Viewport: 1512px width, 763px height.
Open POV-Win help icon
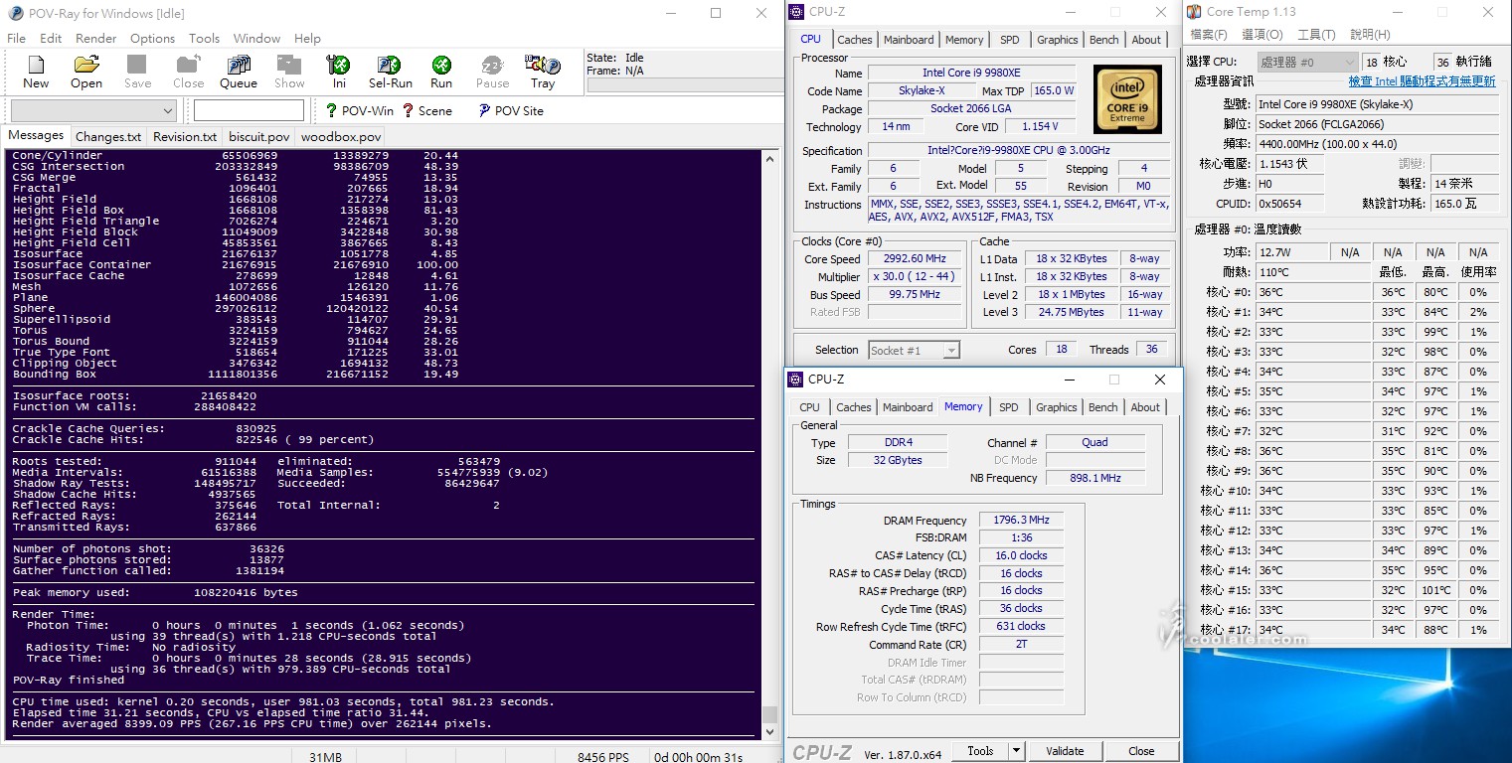[360, 110]
